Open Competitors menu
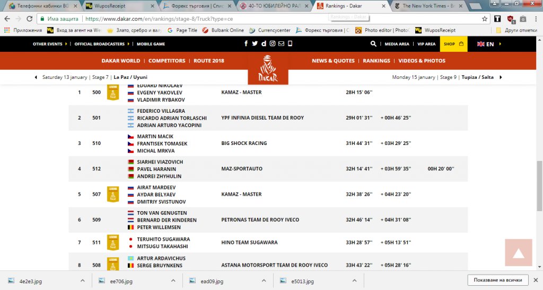The image size is (543, 290). coord(167,60)
